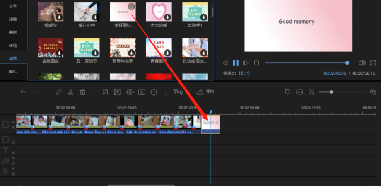Viewport: 381px width, 186px height.
Task: Delete clip with the trash icon
Action: tap(82, 92)
